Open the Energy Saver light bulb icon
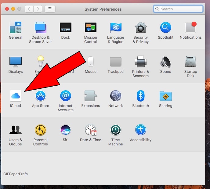The height and width of the screenshot is (189, 210). [x=41, y=61]
